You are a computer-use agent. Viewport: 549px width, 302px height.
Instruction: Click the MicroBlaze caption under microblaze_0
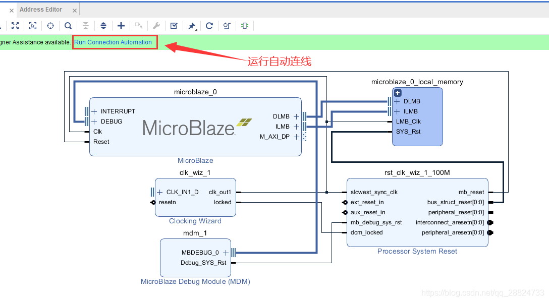[195, 160]
